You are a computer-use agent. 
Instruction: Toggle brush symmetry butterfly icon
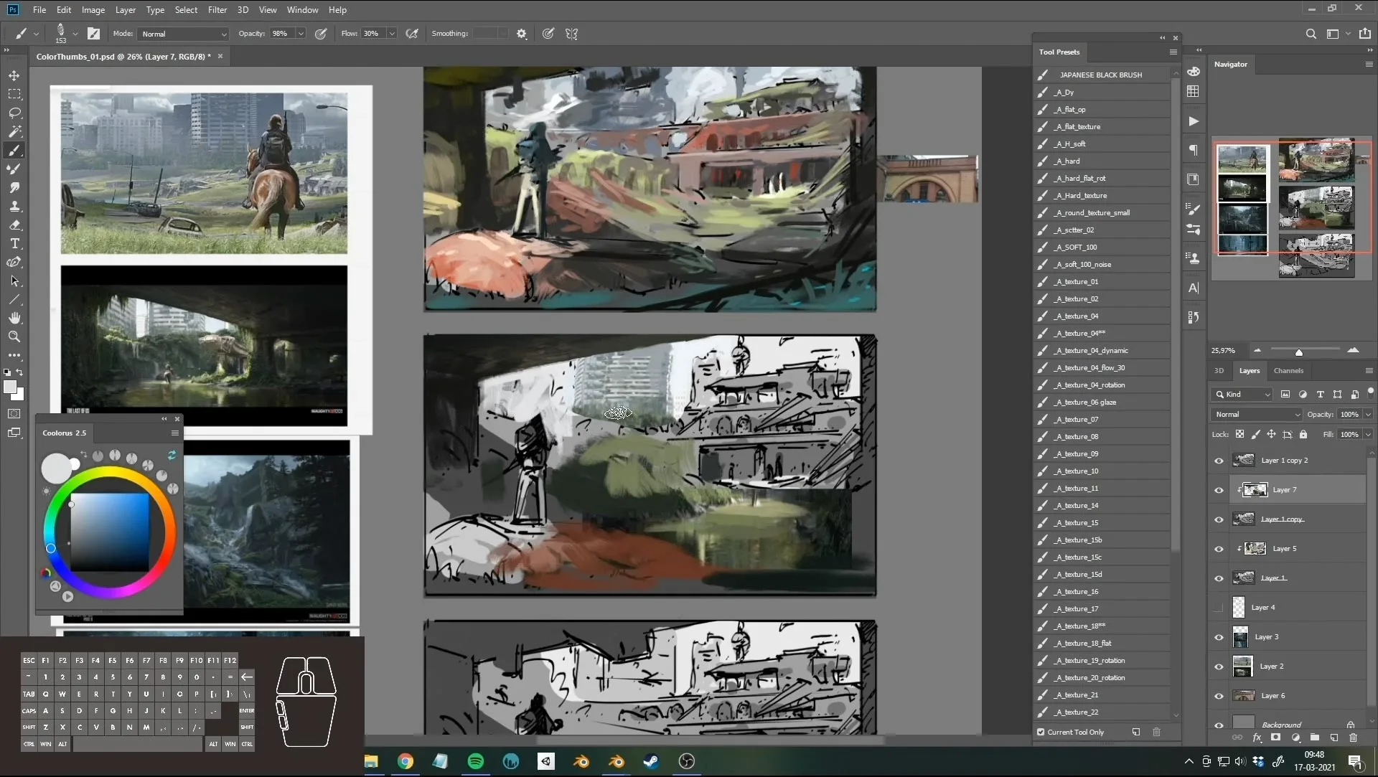(x=572, y=34)
